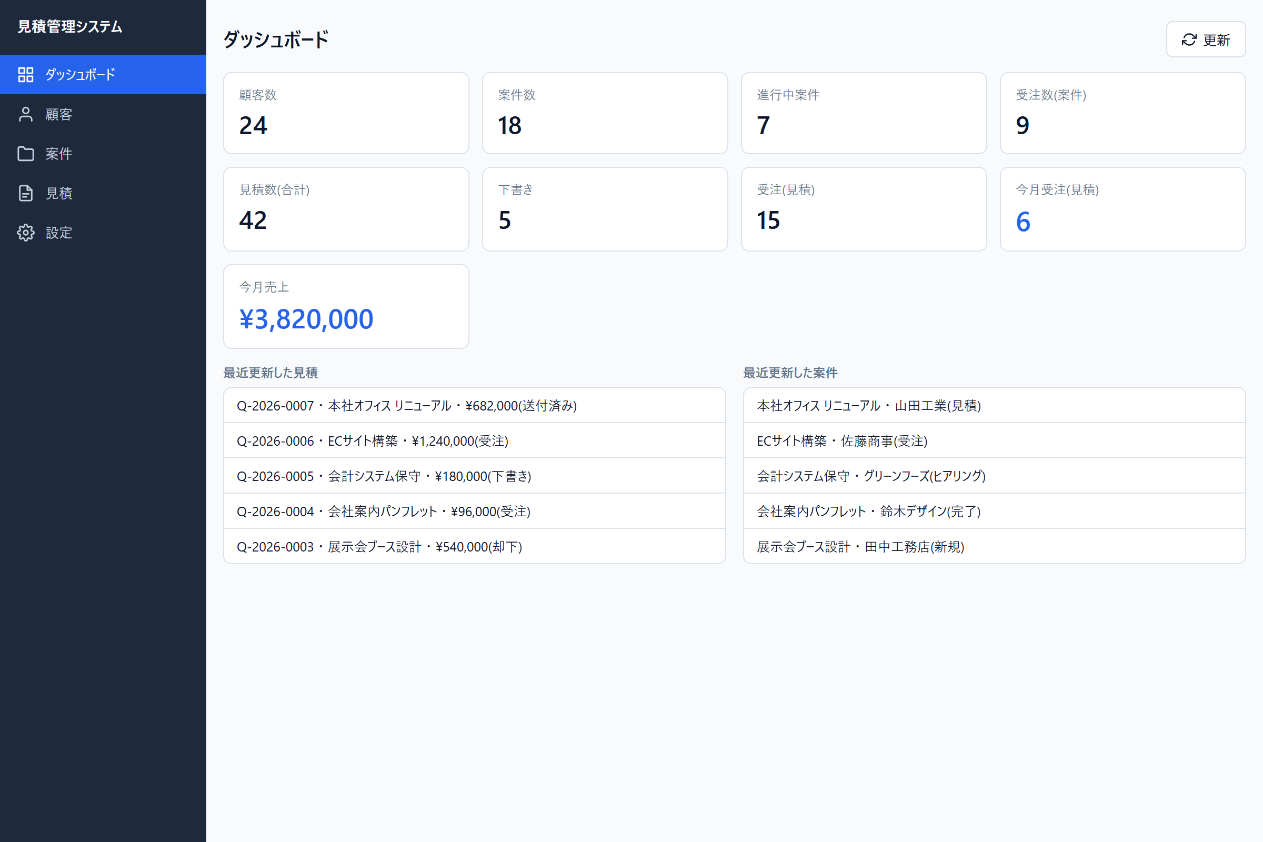Viewport: 1263px width, 842px height.
Task: Click the 更新 button
Action: [1206, 40]
